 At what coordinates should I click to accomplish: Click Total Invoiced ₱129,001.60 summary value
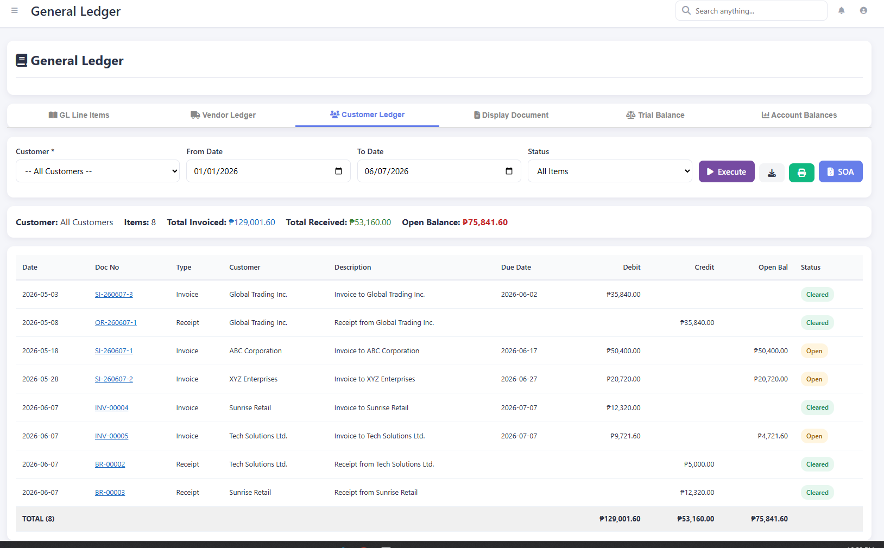point(252,222)
